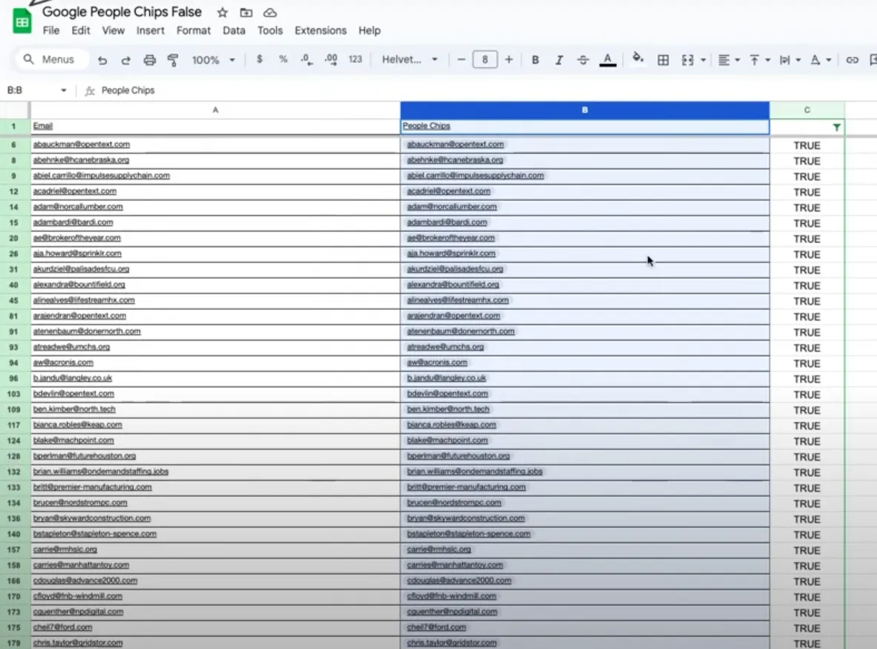Activate the paint format tool
The height and width of the screenshot is (649, 877).
point(173,60)
